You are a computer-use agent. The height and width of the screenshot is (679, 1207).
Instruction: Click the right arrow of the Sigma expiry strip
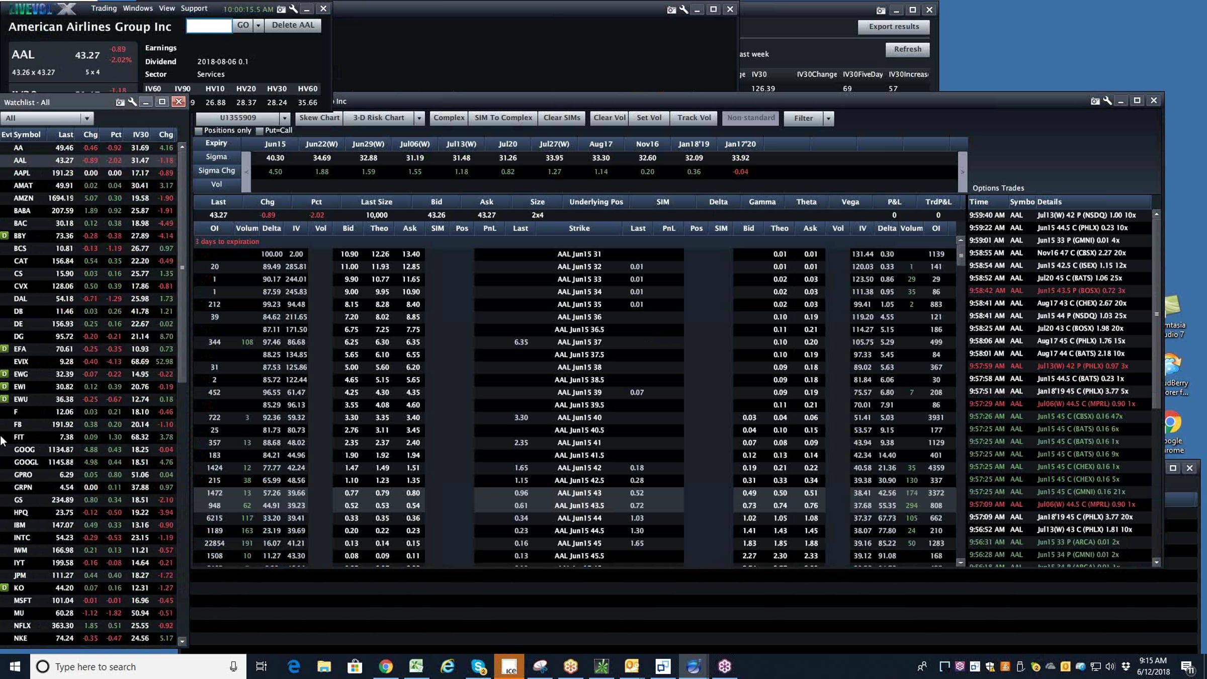click(x=963, y=172)
